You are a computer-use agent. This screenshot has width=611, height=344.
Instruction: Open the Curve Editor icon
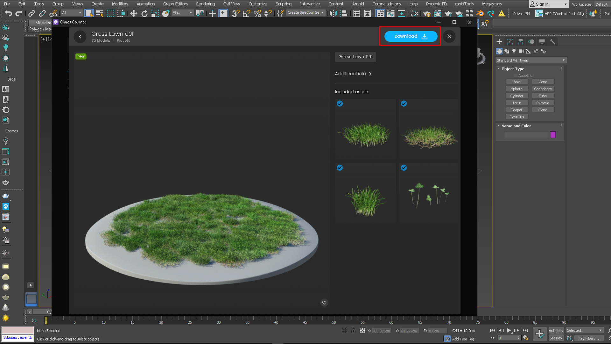391,13
